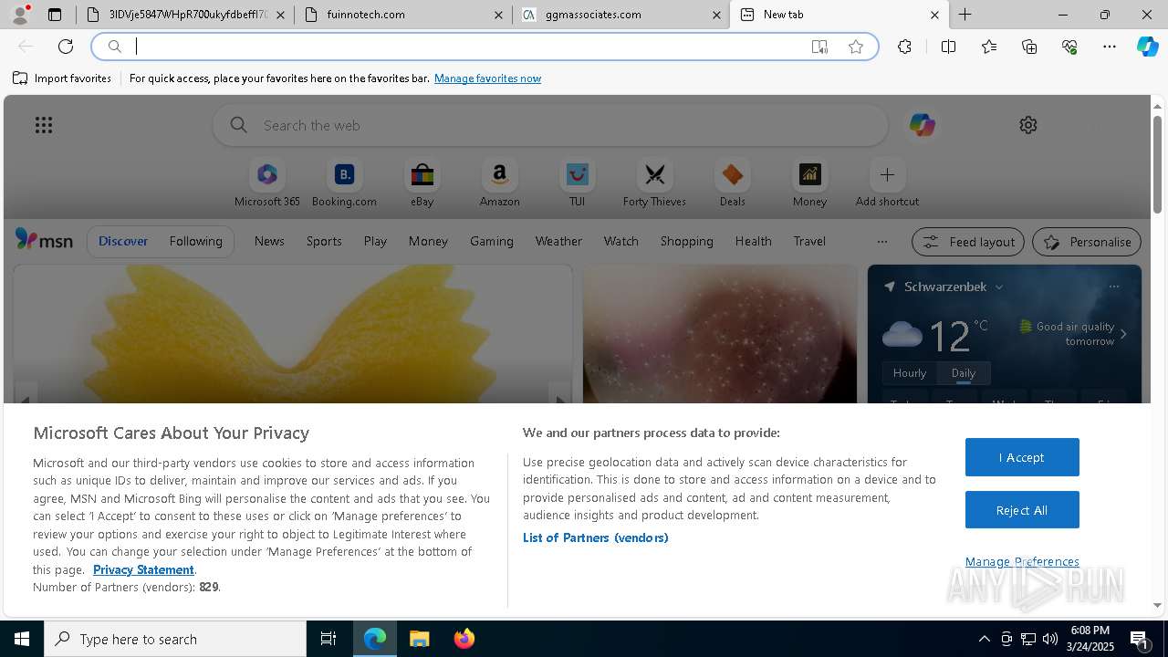Switch to the funinnotech.com tab
The width and height of the screenshot is (1168, 657).
(x=402, y=15)
